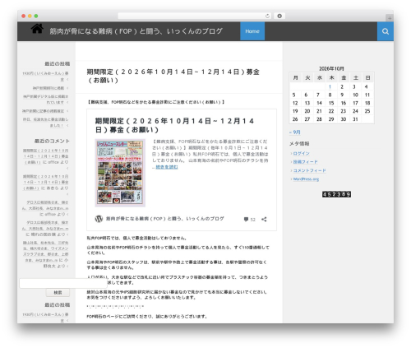This screenshot has height=348, width=411.
Task: Open the main post title heading
Action: click(x=173, y=76)
